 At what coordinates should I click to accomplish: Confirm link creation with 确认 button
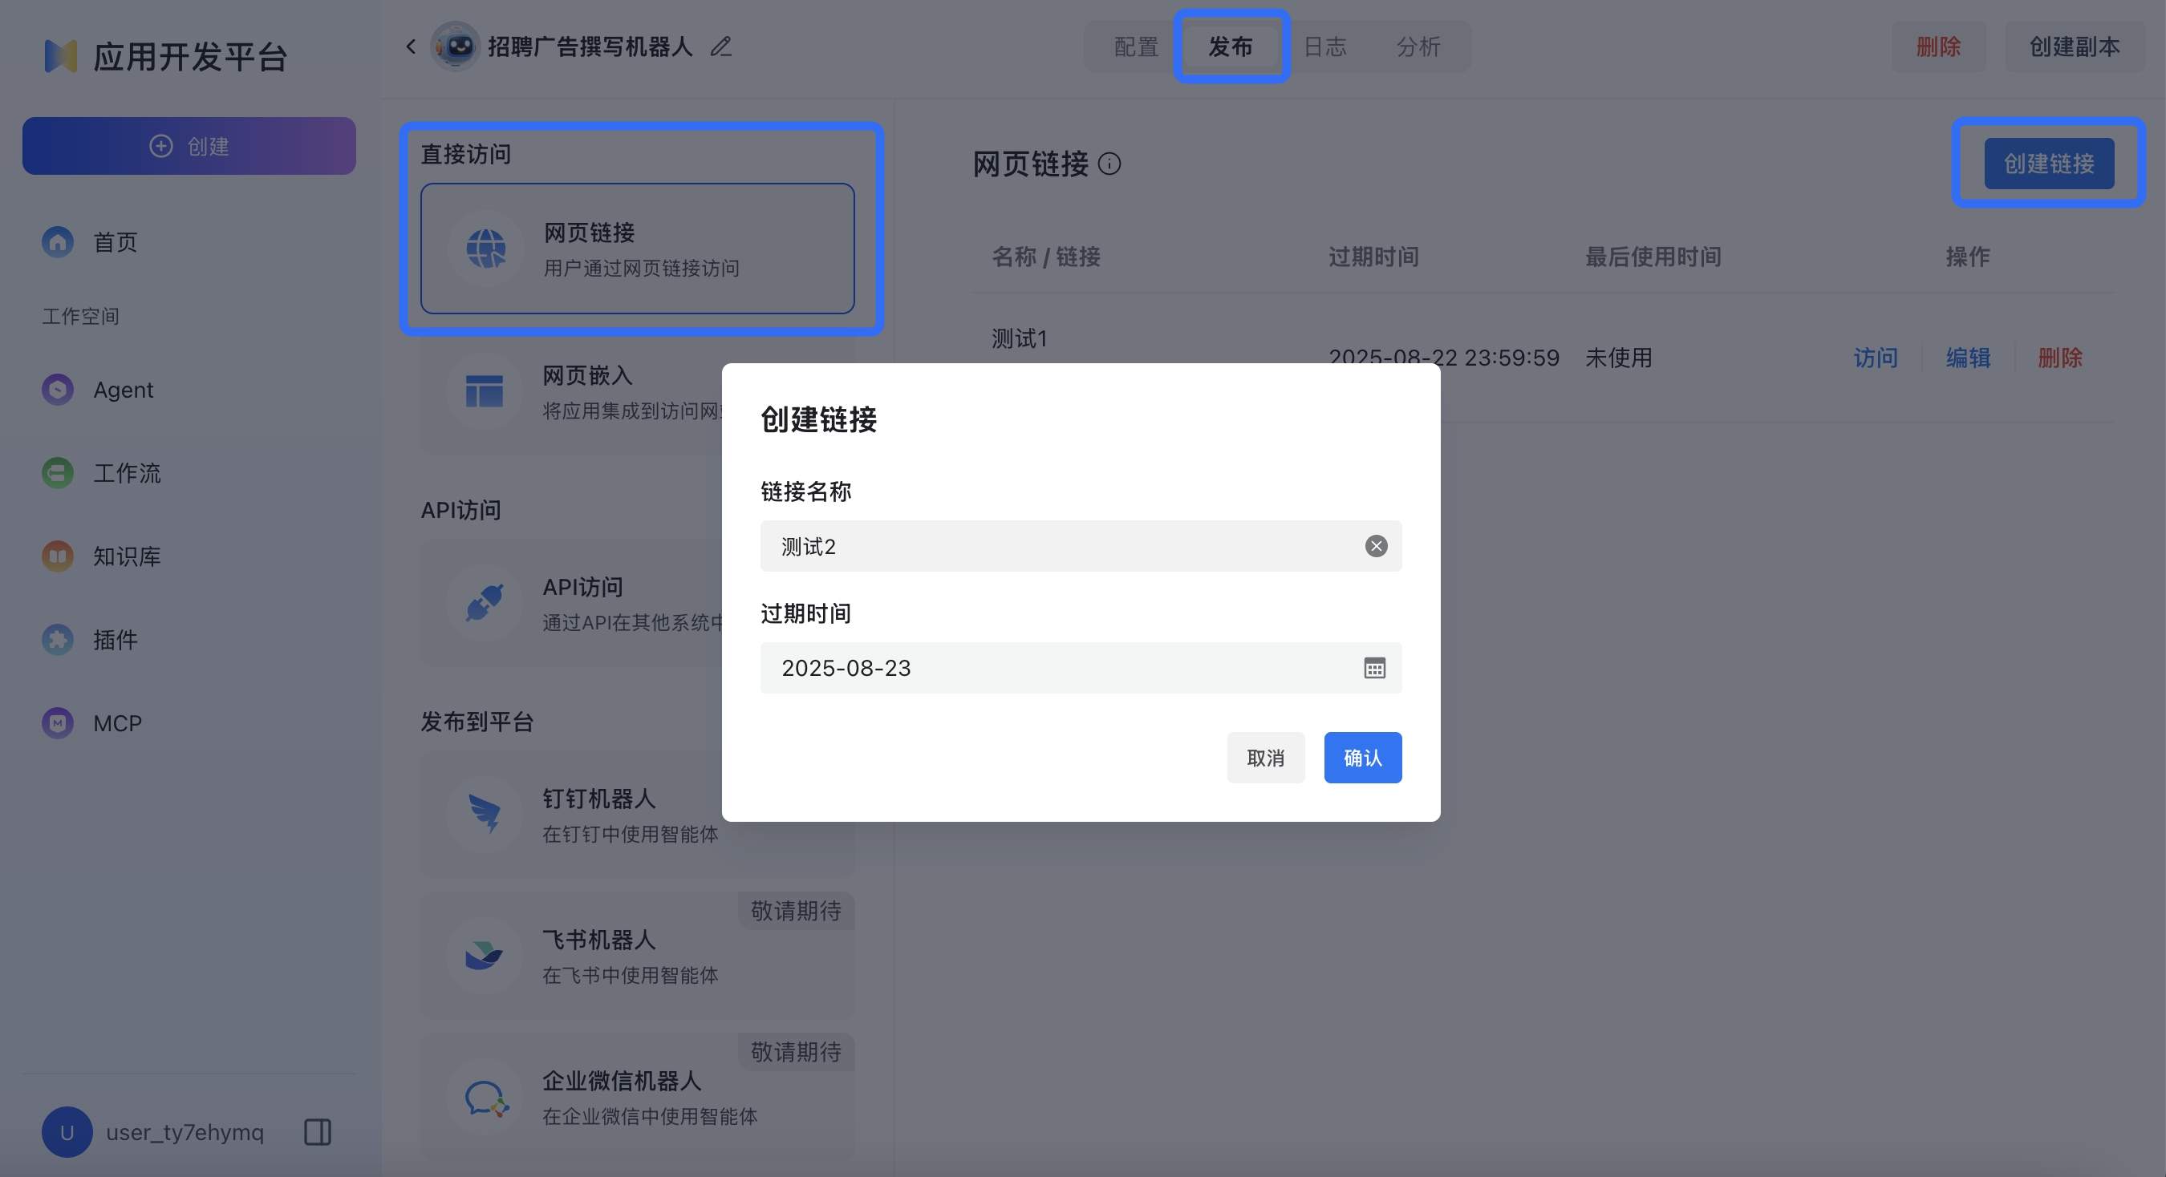(1362, 757)
